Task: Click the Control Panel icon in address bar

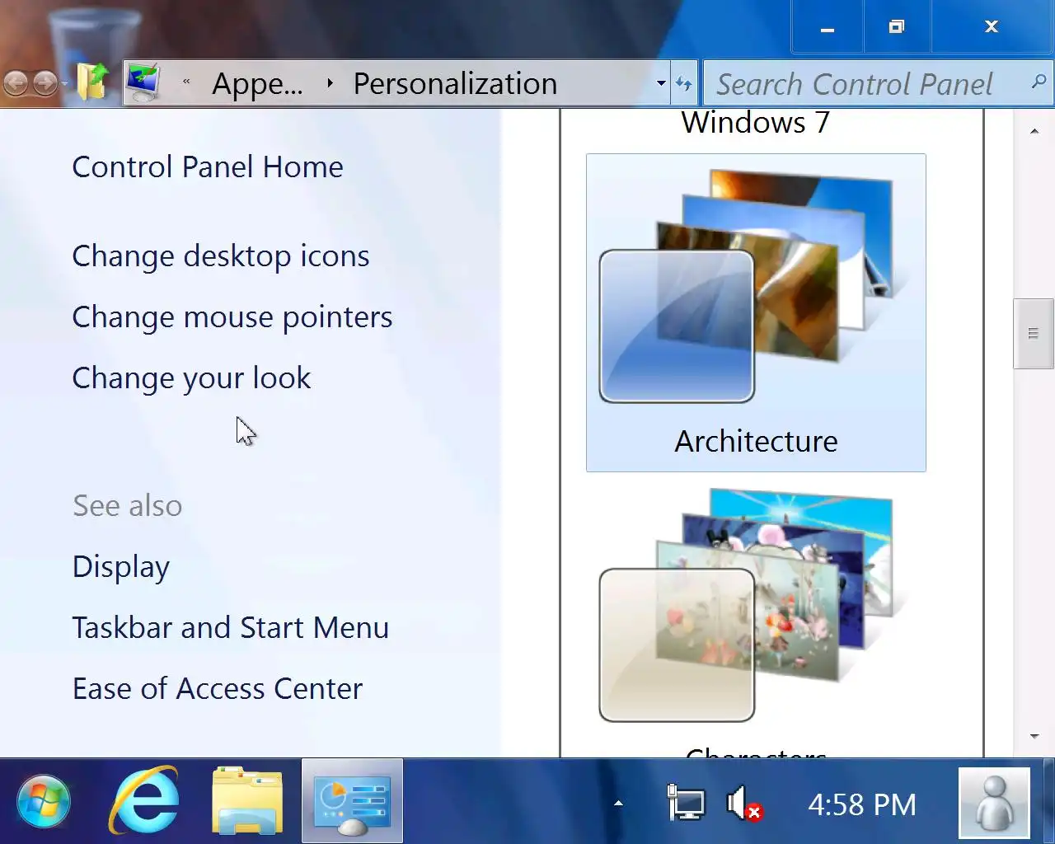Action: click(143, 82)
